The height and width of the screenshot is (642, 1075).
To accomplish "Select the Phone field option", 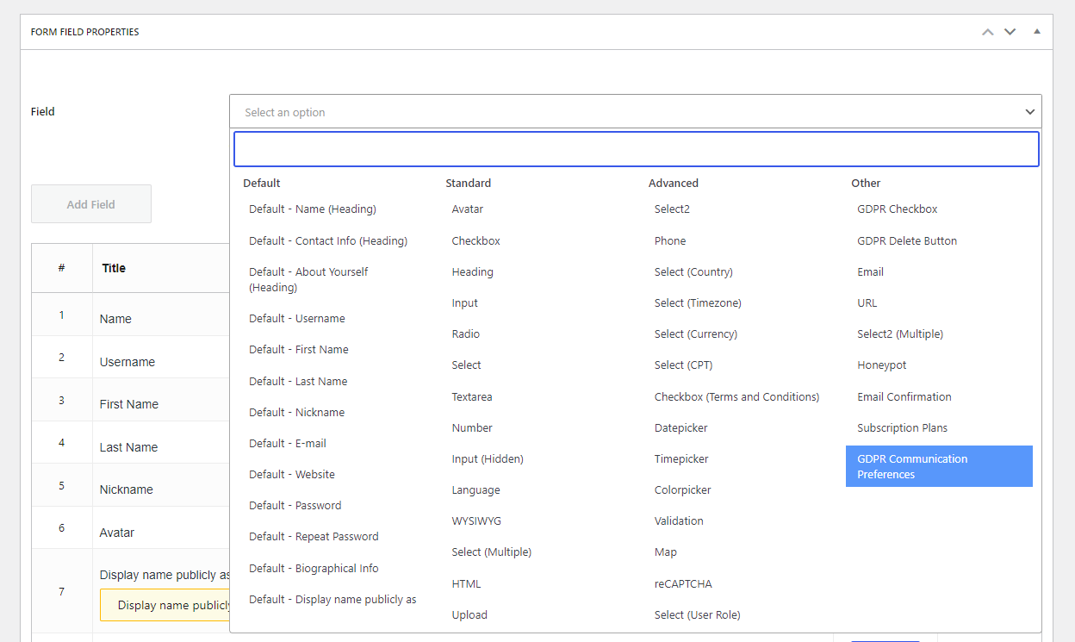I will point(670,241).
